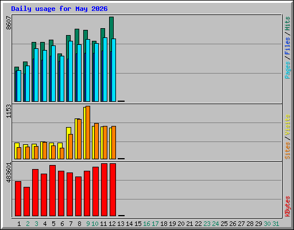The width and height of the screenshot is (294, 230).
Task: Click the 'Hits' legend label
Action: [x=288, y=24]
